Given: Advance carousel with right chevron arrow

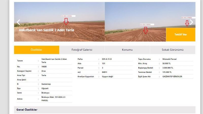Looking at the screenshot, I should tap(191, 22).
